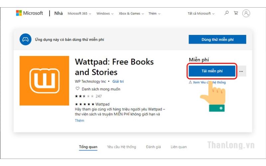266x166 pixels.
Task: Switch to the Yêu cầu Hệ thống tab
Action: (121, 147)
